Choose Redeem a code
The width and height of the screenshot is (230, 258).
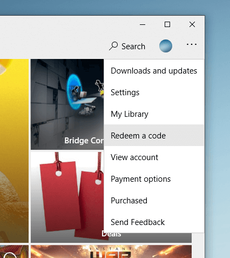[x=154, y=135]
